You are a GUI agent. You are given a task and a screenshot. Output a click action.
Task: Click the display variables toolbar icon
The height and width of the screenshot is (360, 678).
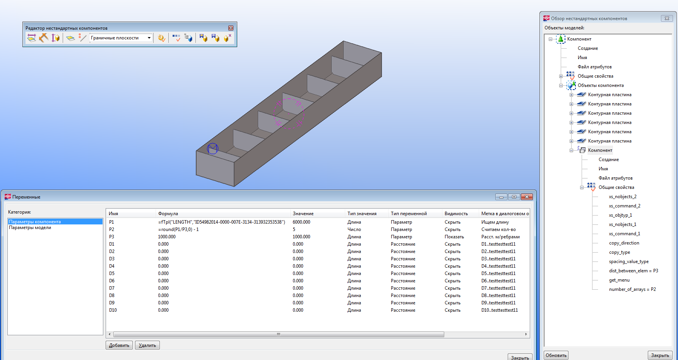[x=176, y=38]
